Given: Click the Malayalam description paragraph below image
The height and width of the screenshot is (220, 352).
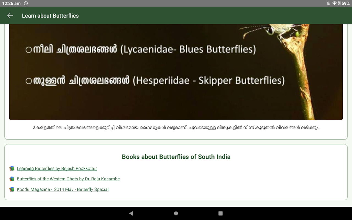Looking at the screenshot, I should [176, 128].
